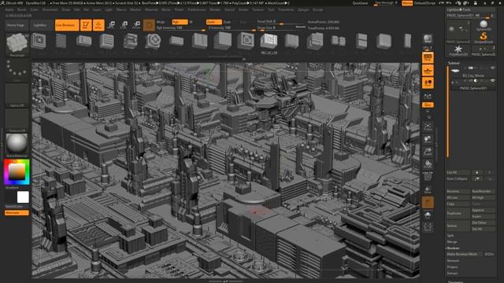
Task: Enable the Mrgb mode
Action: (x=161, y=22)
